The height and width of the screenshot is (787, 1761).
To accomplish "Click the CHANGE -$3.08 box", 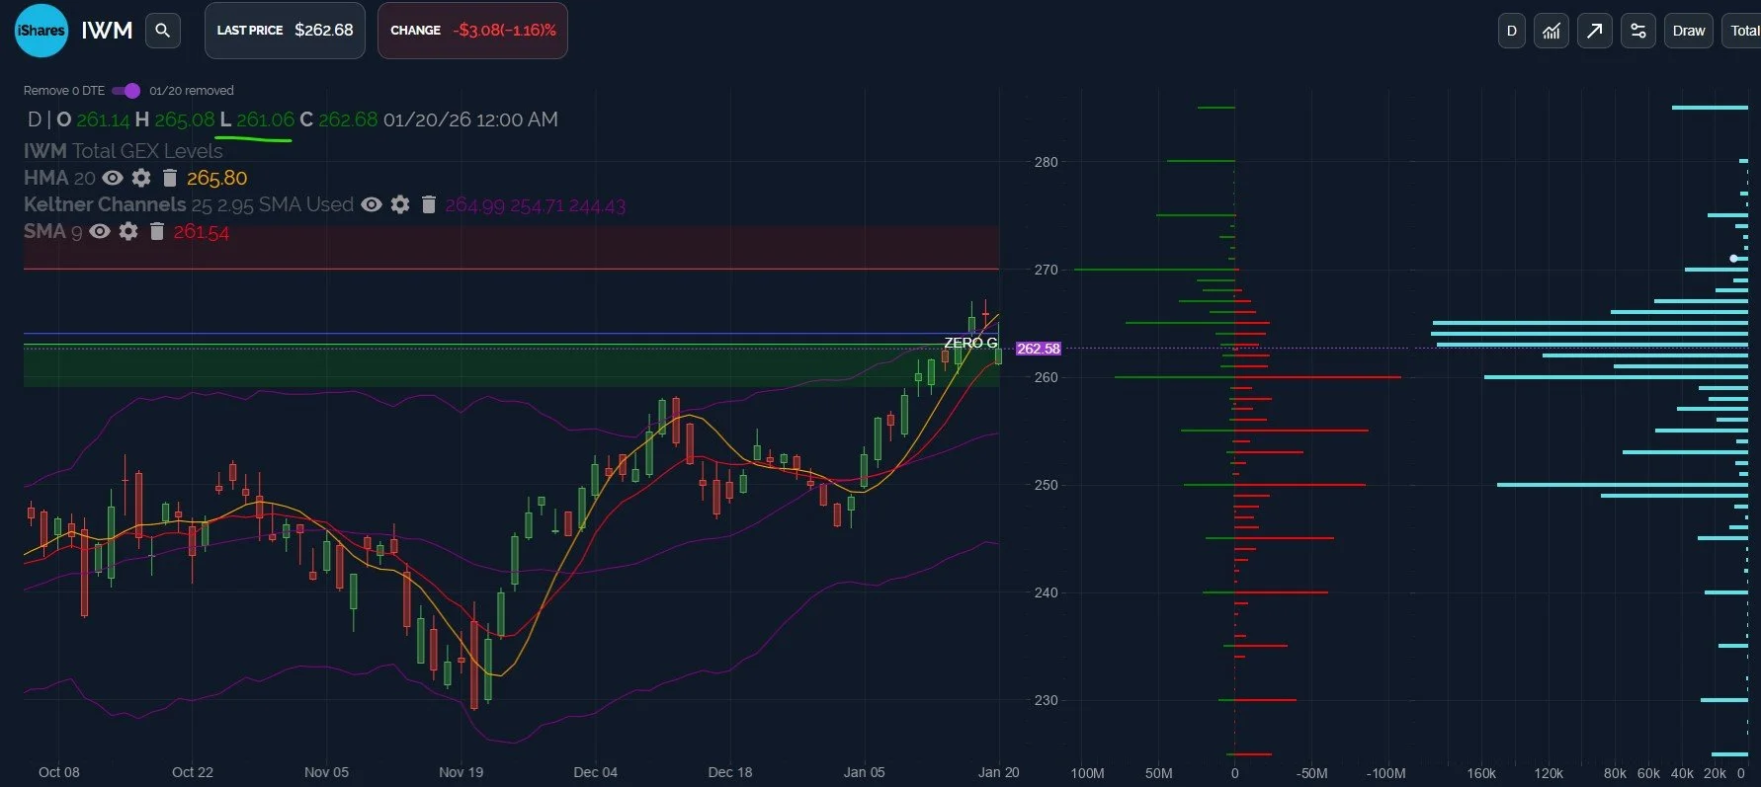I will (472, 31).
